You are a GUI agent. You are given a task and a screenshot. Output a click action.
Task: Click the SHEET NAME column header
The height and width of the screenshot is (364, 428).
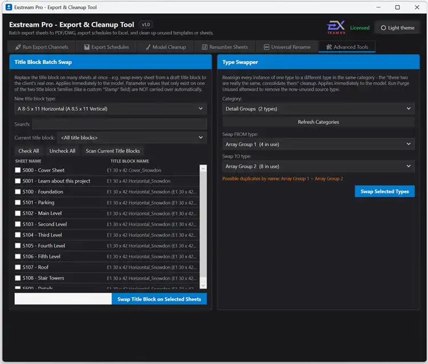[28, 161]
